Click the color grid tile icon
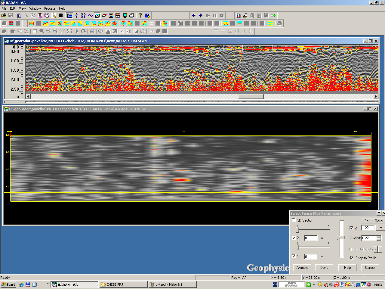Viewport: 385px width, 289px height. click(x=111, y=15)
